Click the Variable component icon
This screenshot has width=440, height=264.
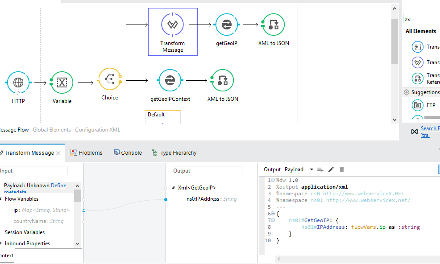point(62,82)
